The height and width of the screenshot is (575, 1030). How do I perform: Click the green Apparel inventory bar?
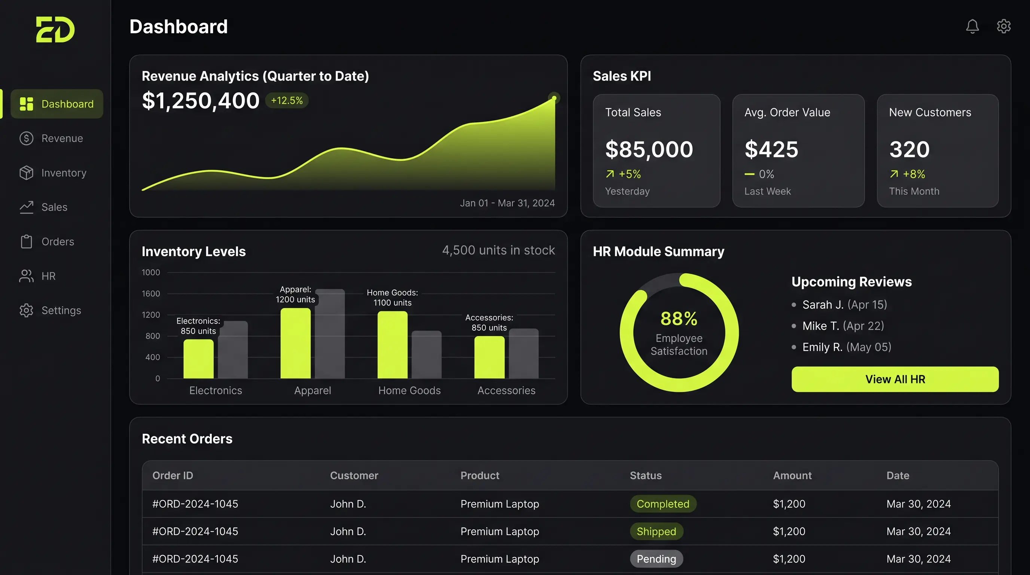coord(295,343)
